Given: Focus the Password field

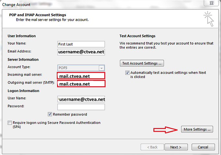Looking at the screenshot, I should pos(81,107).
